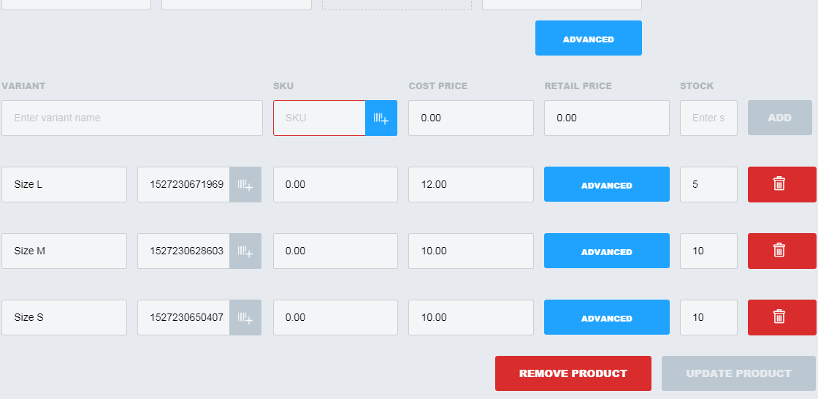Select the new variant cost price field

click(471, 118)
